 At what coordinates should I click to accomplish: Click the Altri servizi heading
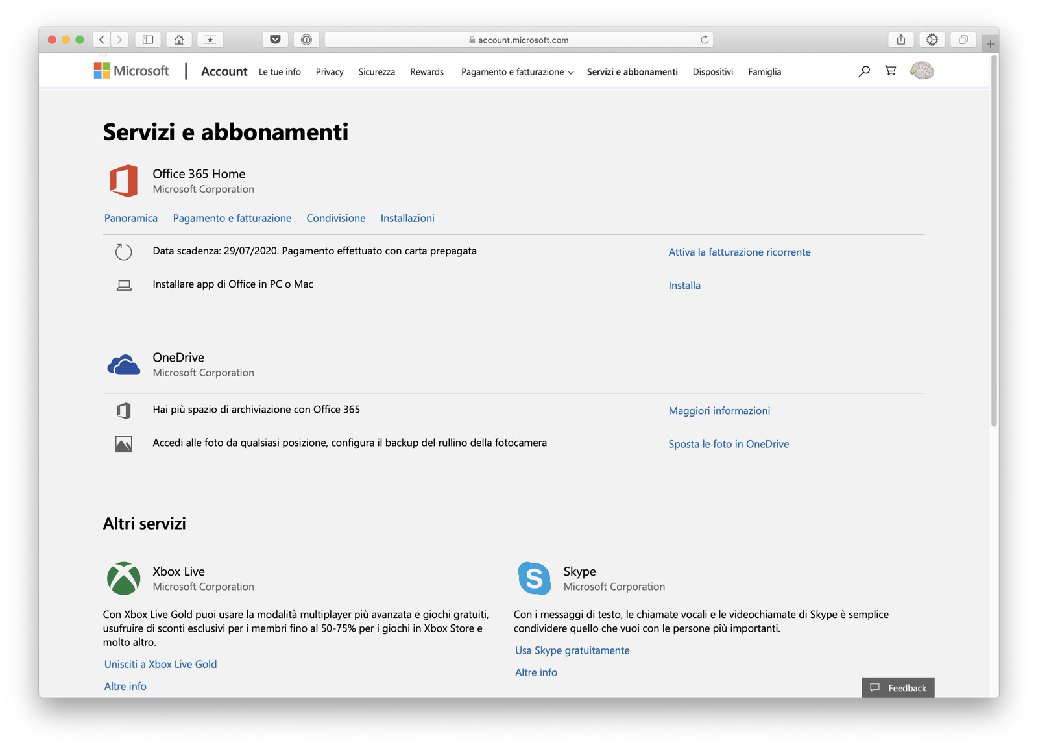144,523
